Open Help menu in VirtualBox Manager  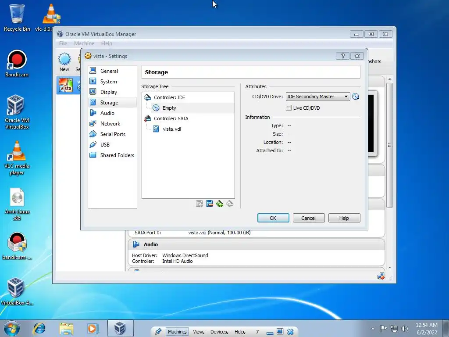[107, 43]
